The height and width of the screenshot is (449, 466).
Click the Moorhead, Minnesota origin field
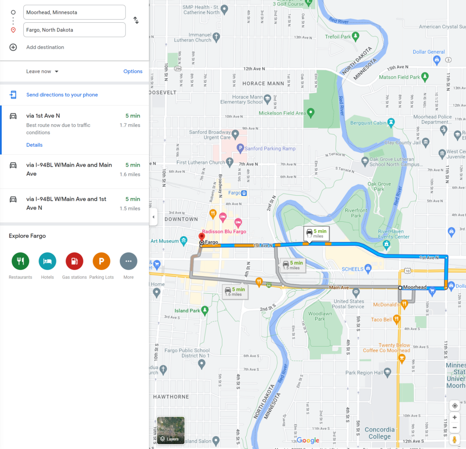coord(74,12)
